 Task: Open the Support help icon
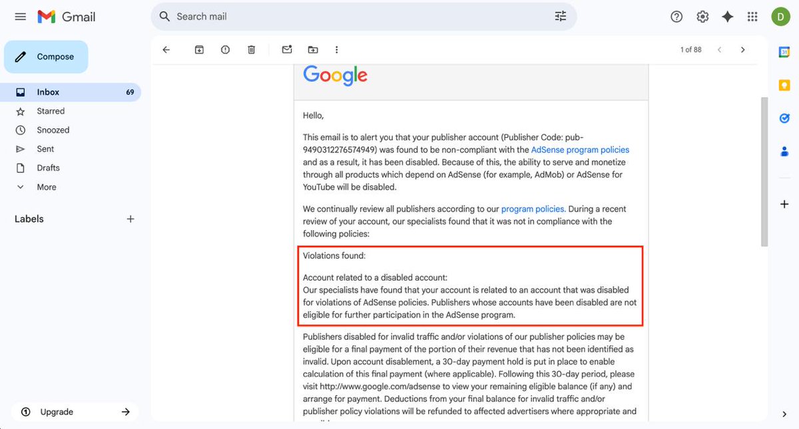point(676,17)
